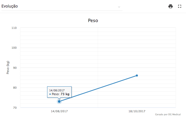Click the 110 y-axis label
Viewport: 186px width, 119px height.
14,28
